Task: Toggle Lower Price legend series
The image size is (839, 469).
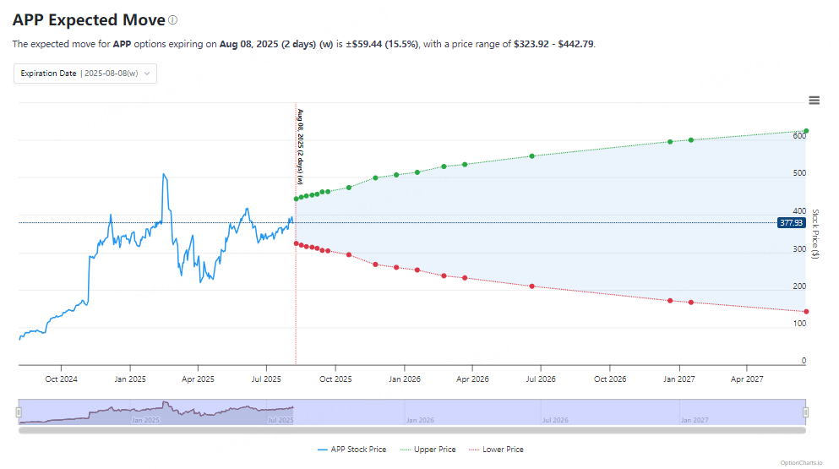Action: [496, 450]
